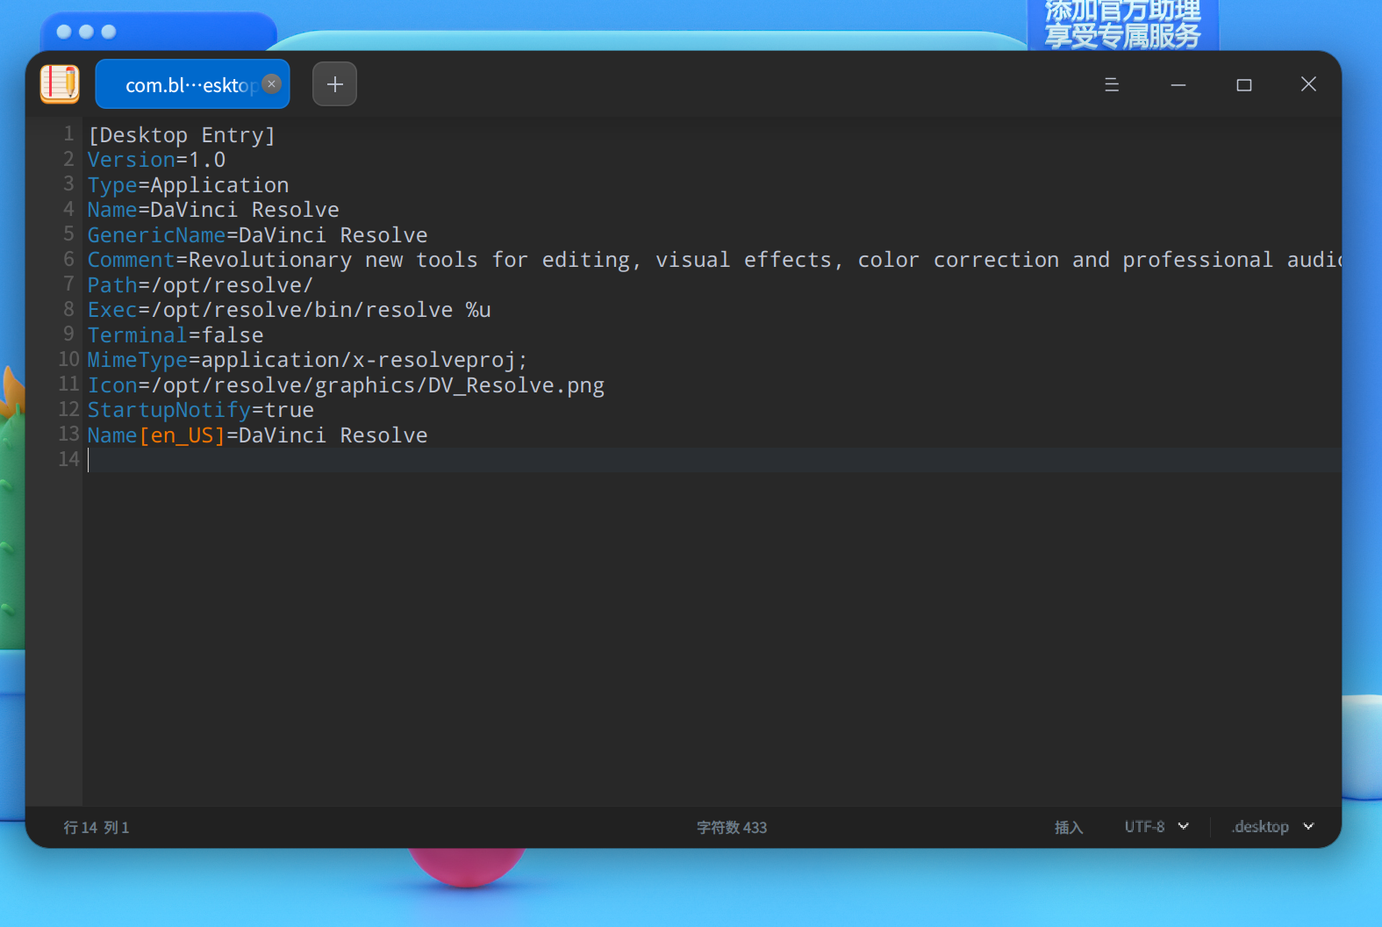Click the word "professional" in the comment
Screen dimensions: 1382x927
[1198, 260]
